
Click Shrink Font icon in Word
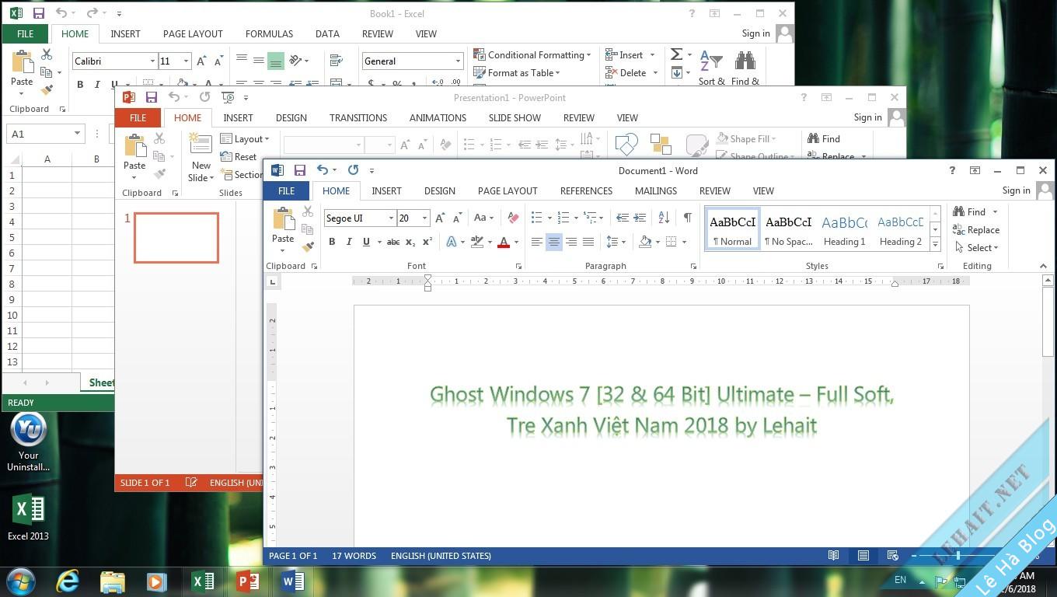[x=457, y=218]
